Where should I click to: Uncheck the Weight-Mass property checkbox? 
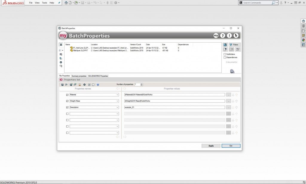pyautogui.click(x=67, y=101)
